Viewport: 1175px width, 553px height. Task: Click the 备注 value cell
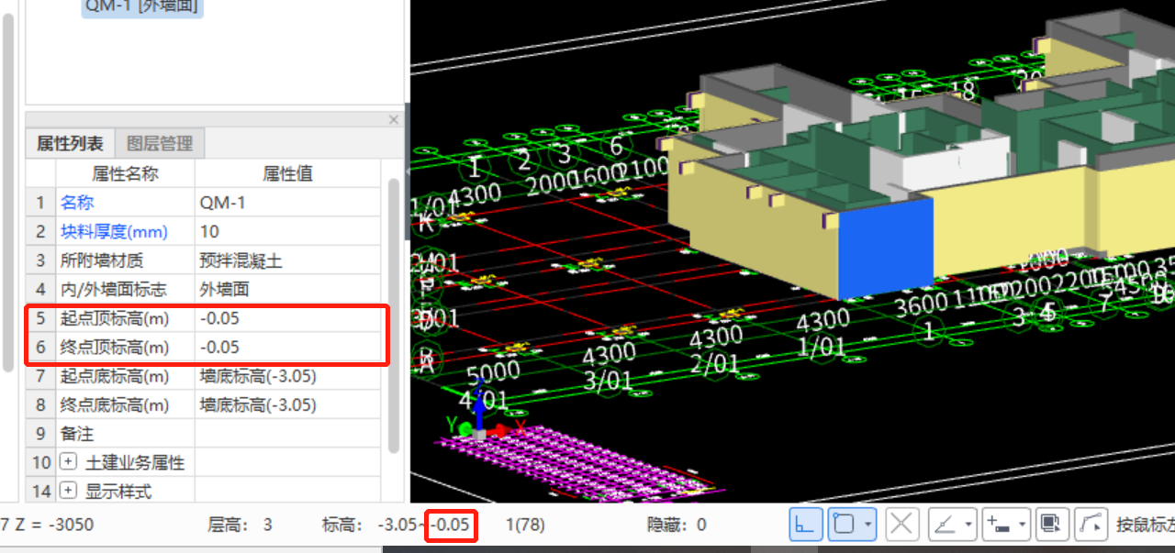[288, 434]
